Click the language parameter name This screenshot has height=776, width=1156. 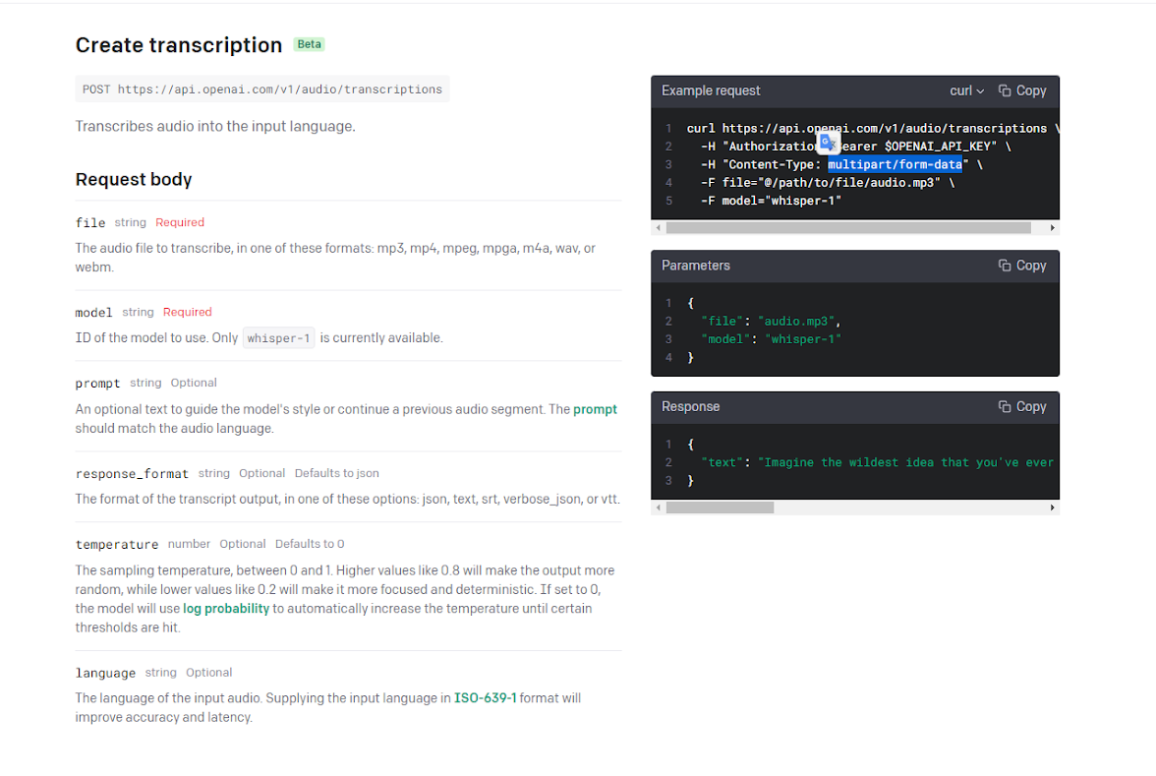pos(105,673)
